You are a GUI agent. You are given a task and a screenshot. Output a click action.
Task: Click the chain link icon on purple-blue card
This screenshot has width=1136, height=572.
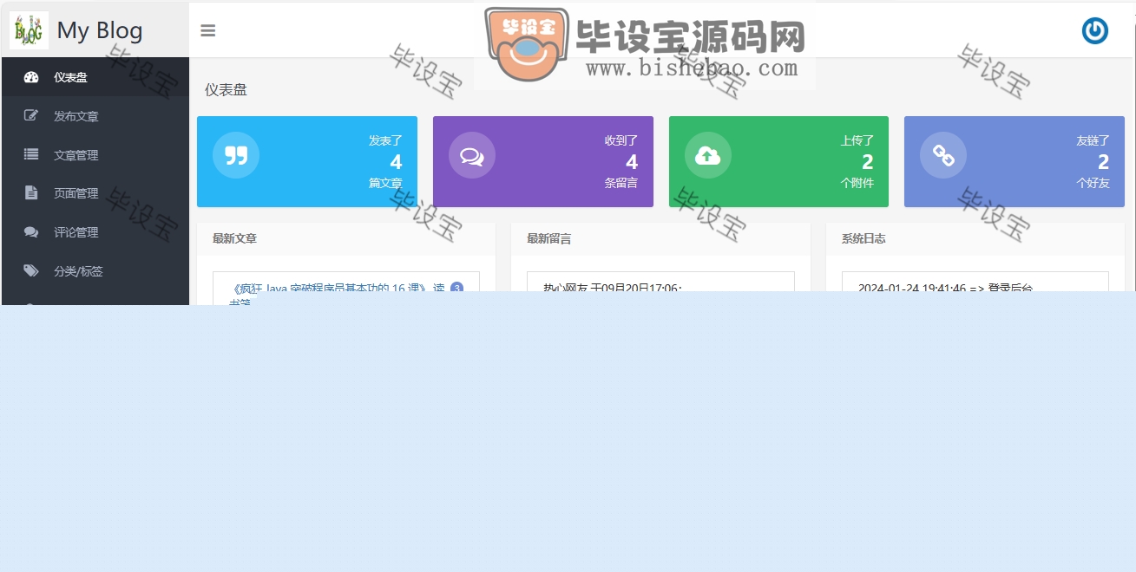tap(942, 156)
